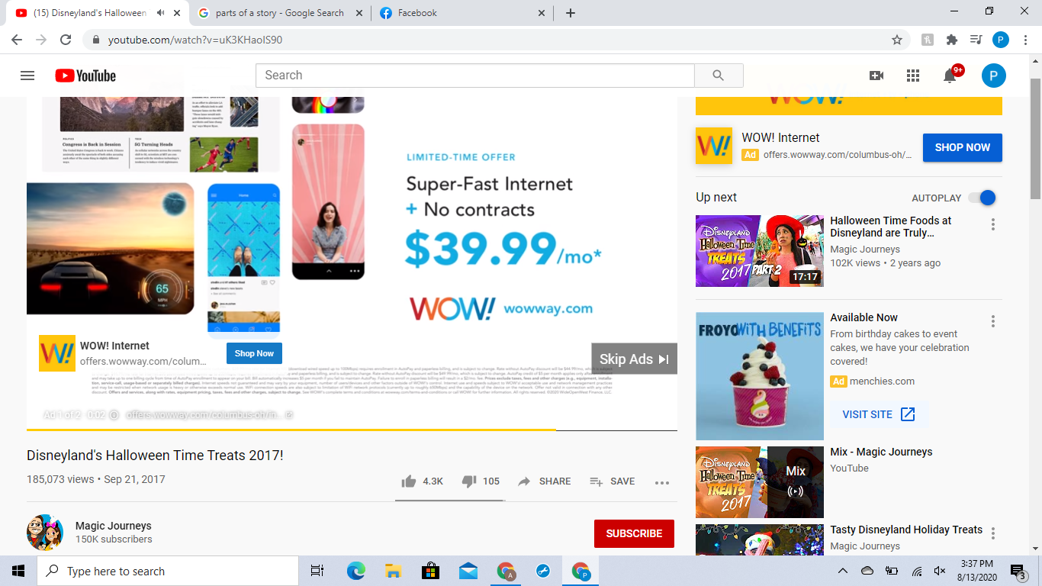Click the muted volume tray icon
The image size is (1042, 586).
(940, 571)
